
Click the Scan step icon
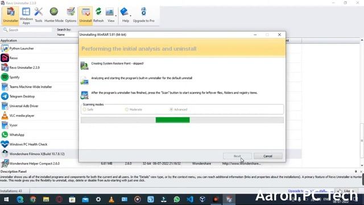[x=85, y=95]
